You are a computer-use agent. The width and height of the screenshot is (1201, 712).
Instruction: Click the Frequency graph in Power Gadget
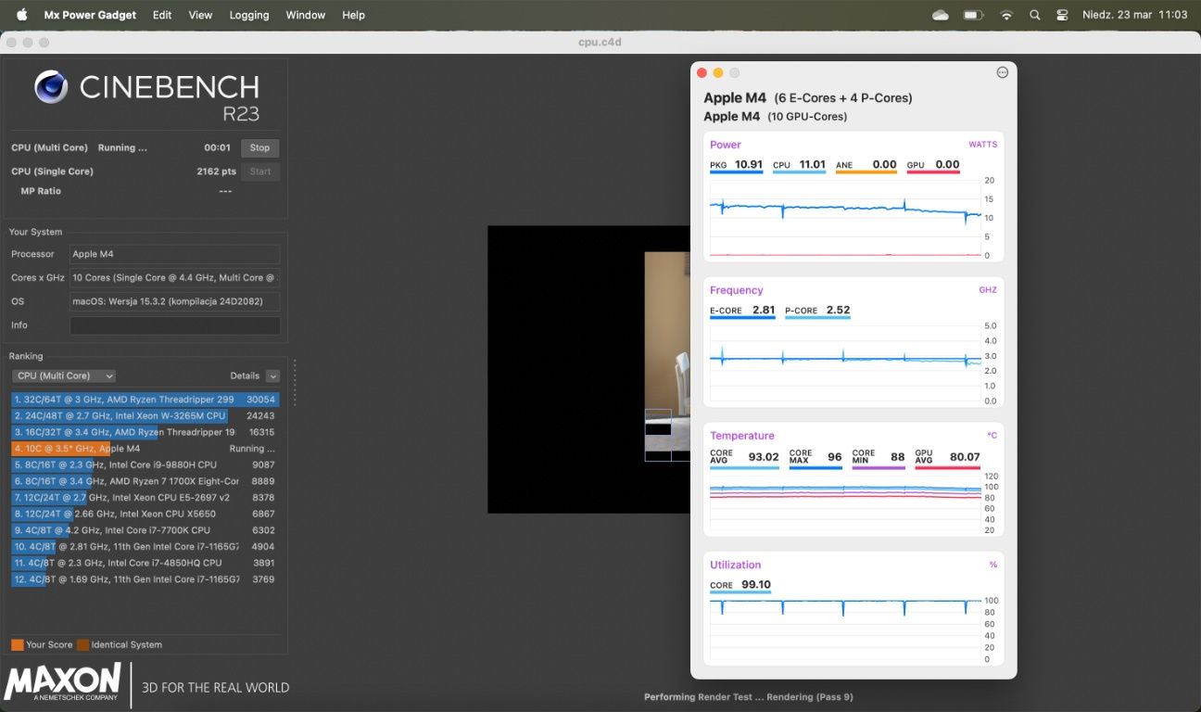(x=845, y=363)
